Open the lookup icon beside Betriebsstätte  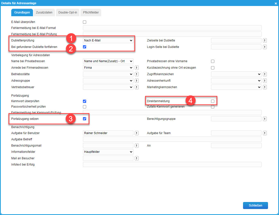point(137,74)
